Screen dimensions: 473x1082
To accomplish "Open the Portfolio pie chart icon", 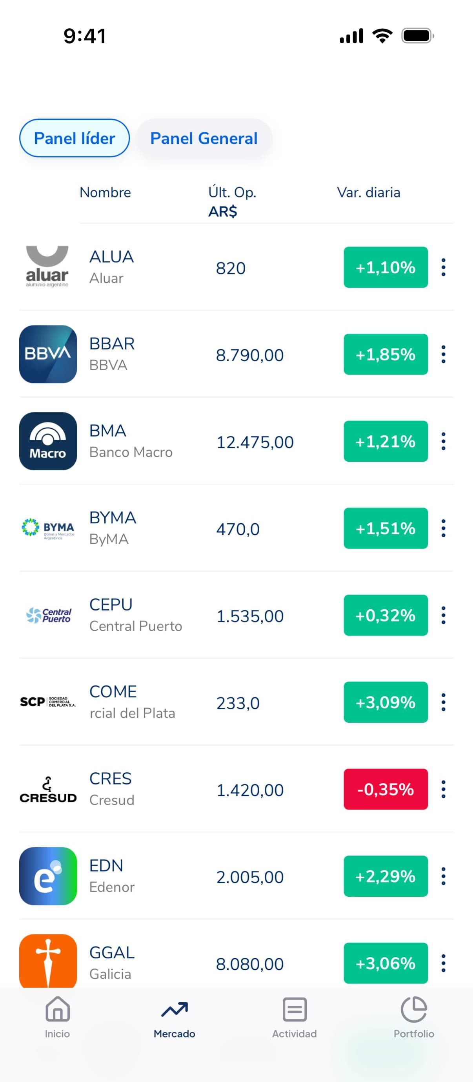I will [414, 1009].
